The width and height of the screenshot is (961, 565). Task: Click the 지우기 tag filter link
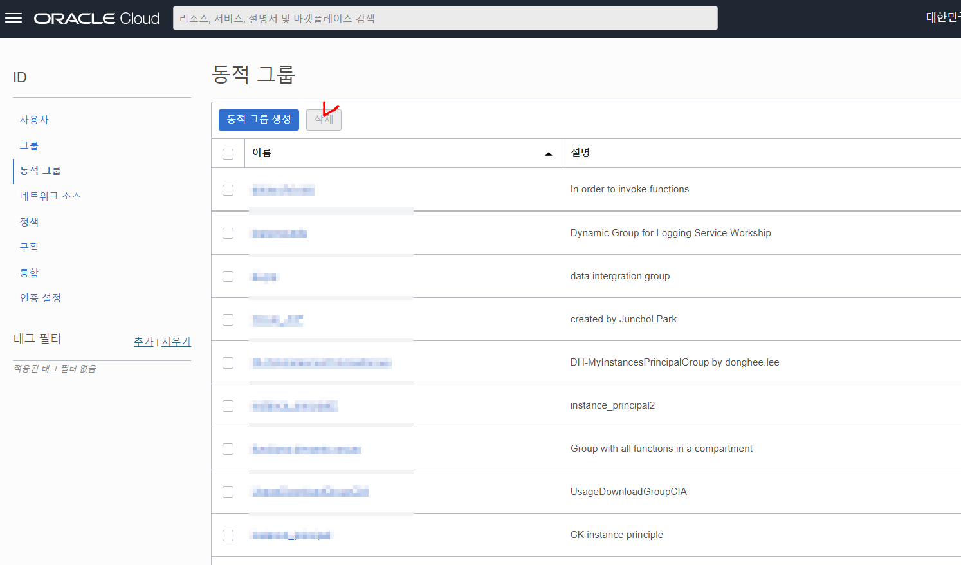176,342
